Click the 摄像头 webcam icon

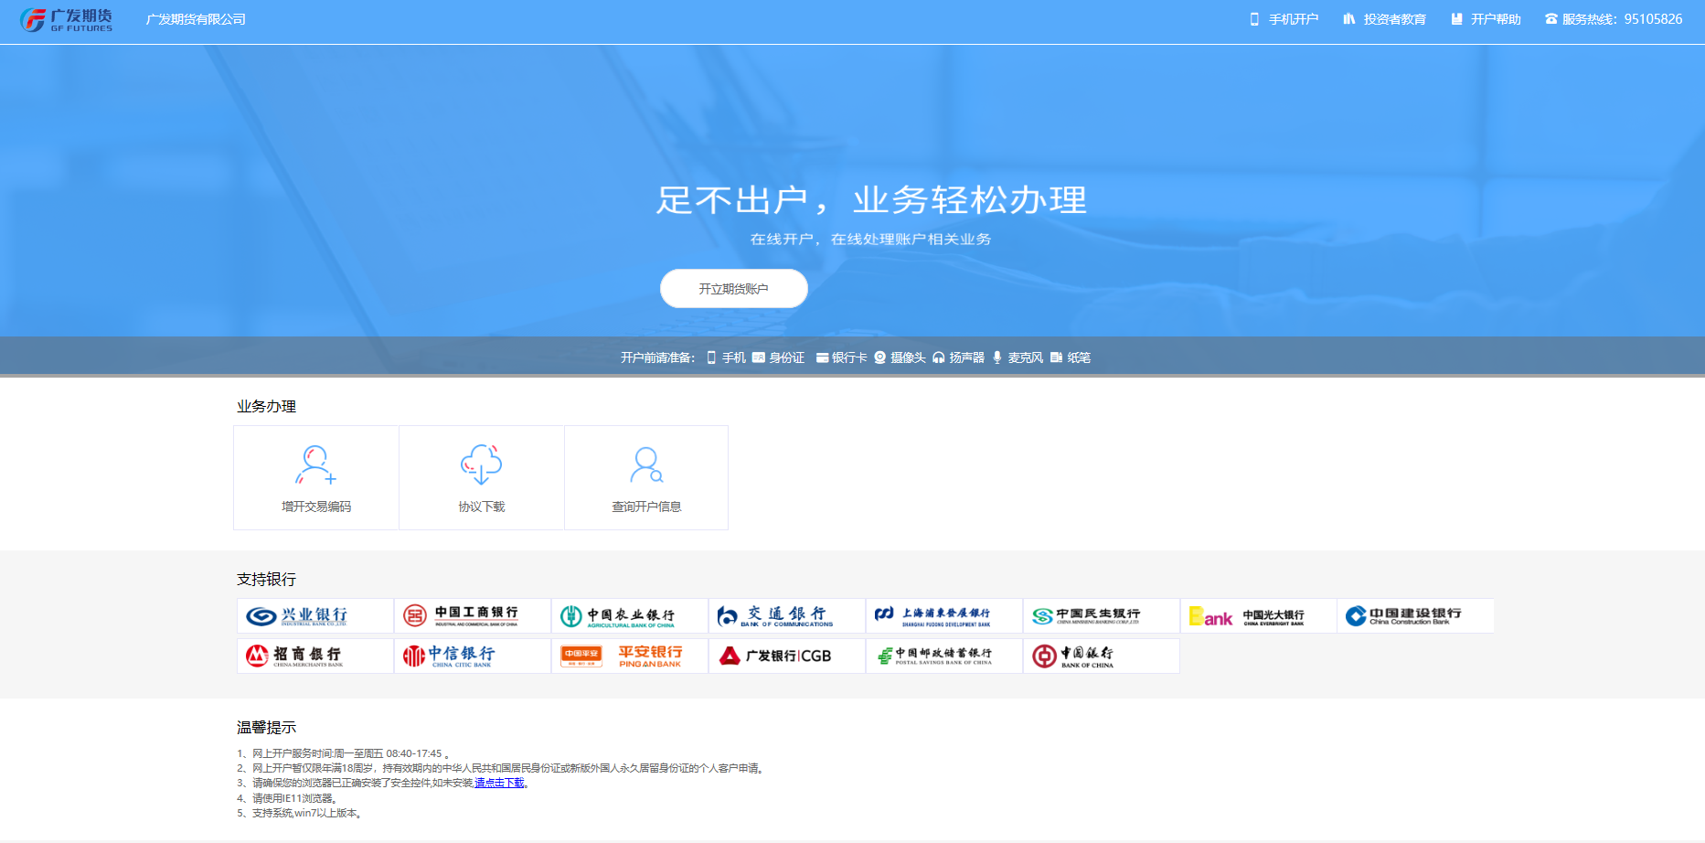(879, 357)
